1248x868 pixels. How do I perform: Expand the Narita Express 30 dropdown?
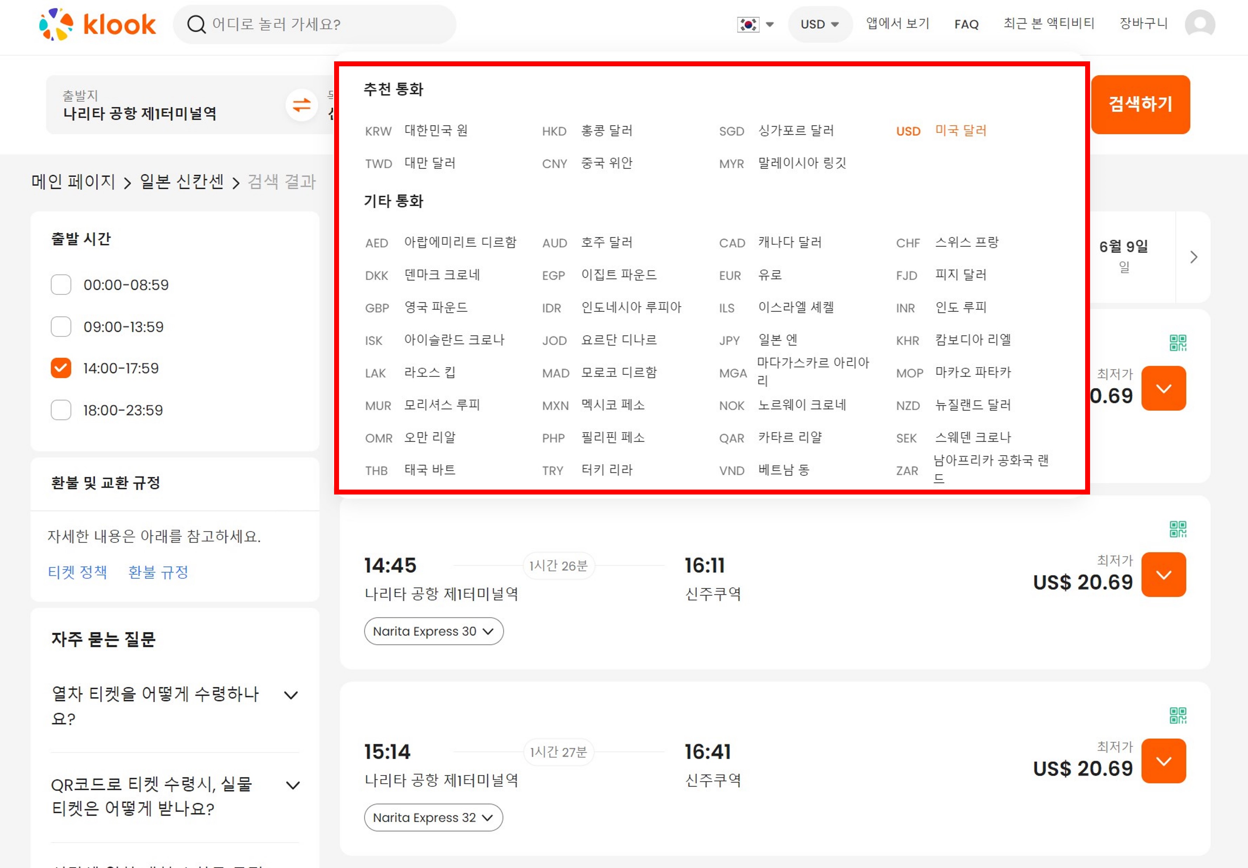[x=433, y=631]
